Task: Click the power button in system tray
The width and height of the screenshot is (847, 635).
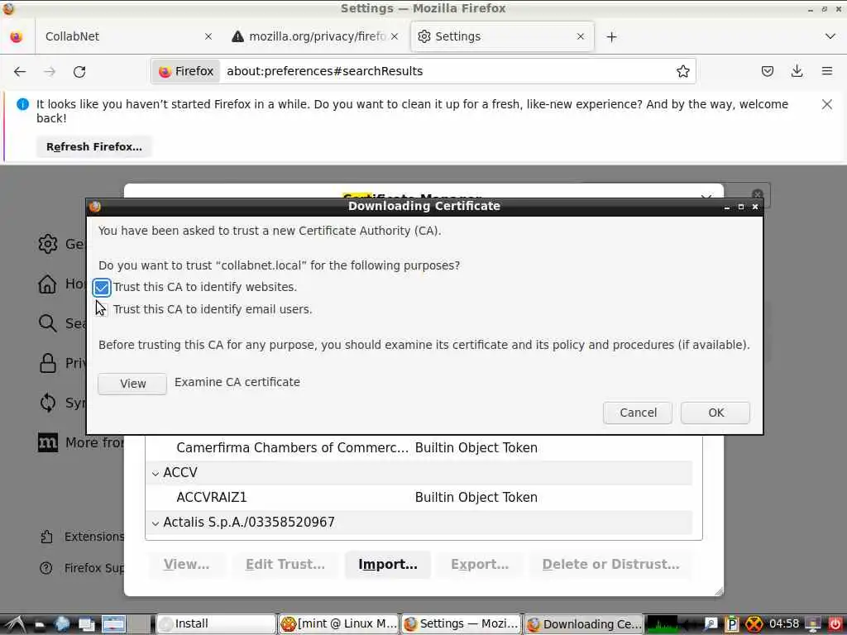Action: [x=835, y=624]
